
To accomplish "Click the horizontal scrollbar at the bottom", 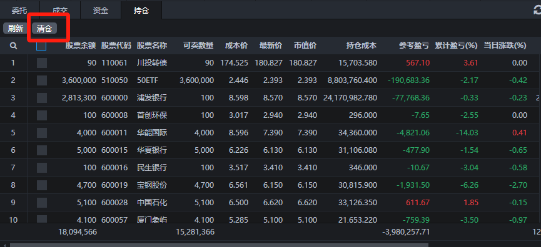I will (x=219, y=245).
